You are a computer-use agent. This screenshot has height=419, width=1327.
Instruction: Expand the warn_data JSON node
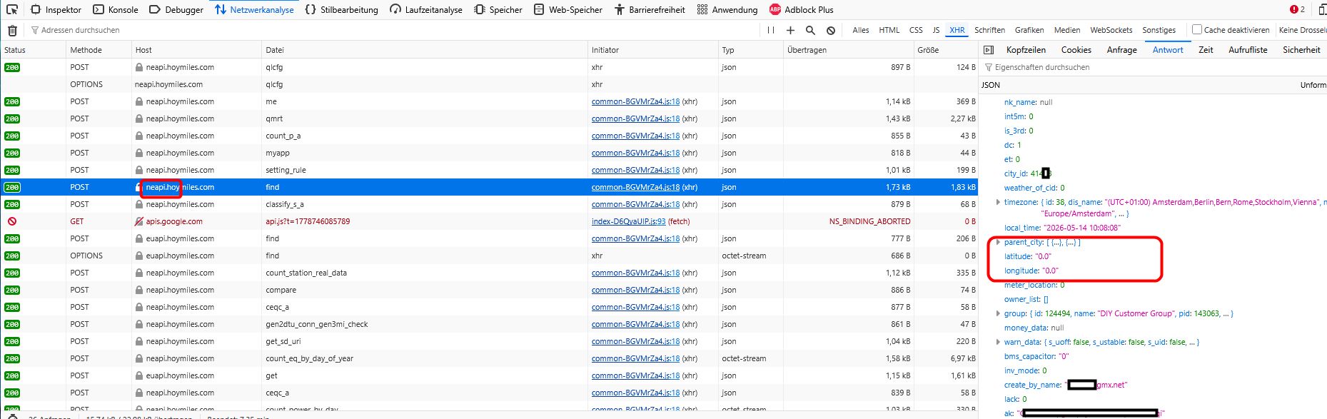coord(998,342)
